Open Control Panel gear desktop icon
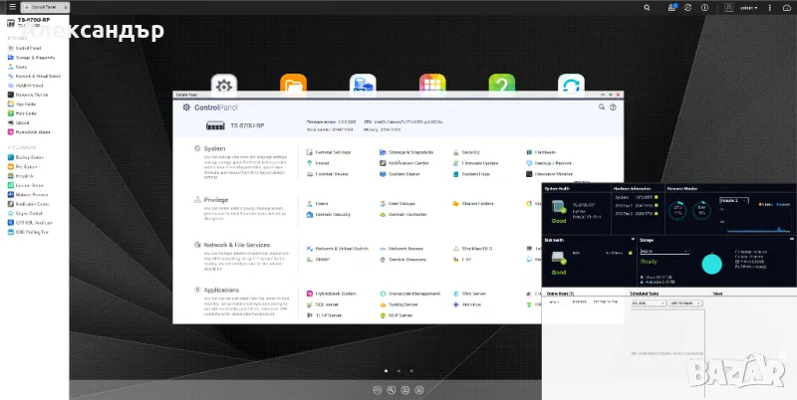This screenshot has height=400, width=797. pos(224,86)
